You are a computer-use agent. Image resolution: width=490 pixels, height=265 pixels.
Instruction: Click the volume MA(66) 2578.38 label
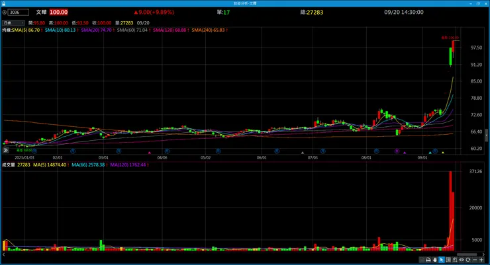[88, 165]
